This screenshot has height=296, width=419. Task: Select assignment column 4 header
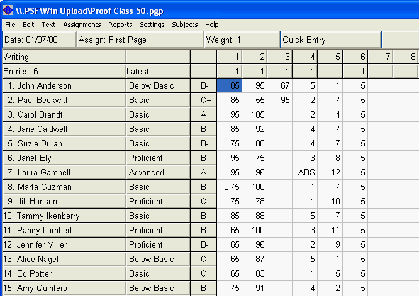pyautogui.click(x=305, y=57)
